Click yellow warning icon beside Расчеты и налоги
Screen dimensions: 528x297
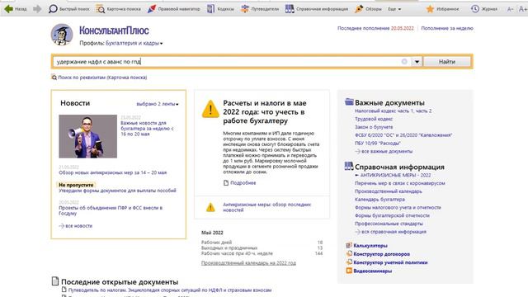(x=210, y=109)
